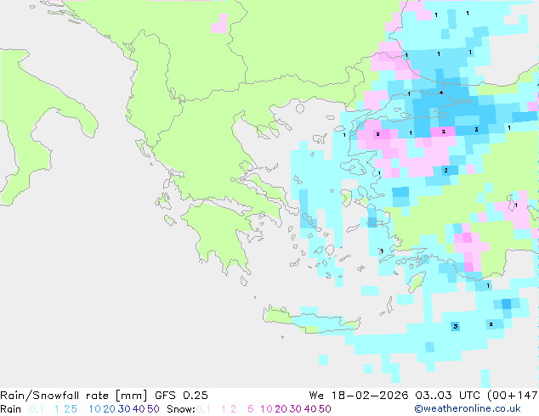Select the Rain legend value 0.1
Viewport: 539px width, 416px height.
point(37,409)
